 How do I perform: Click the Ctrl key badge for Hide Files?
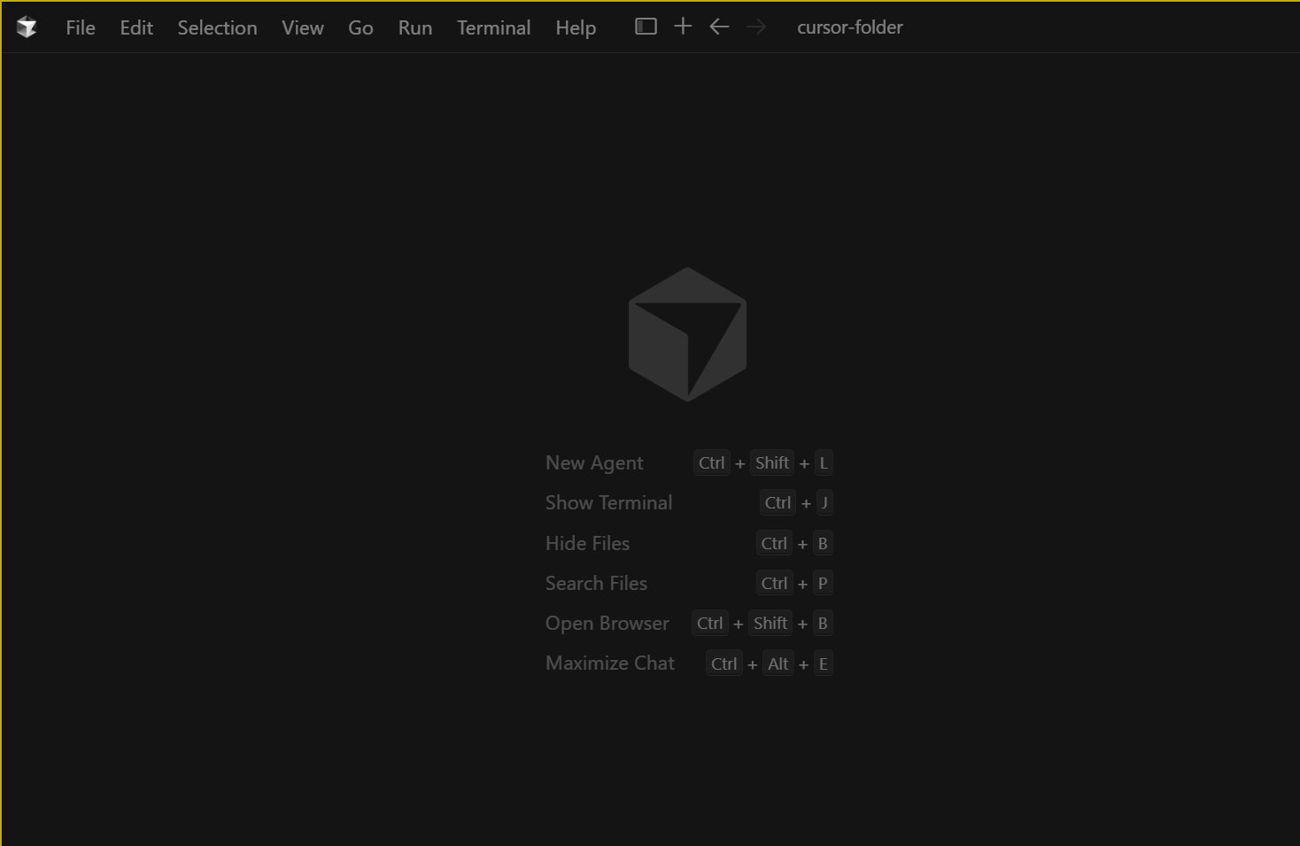click(774, 543)
